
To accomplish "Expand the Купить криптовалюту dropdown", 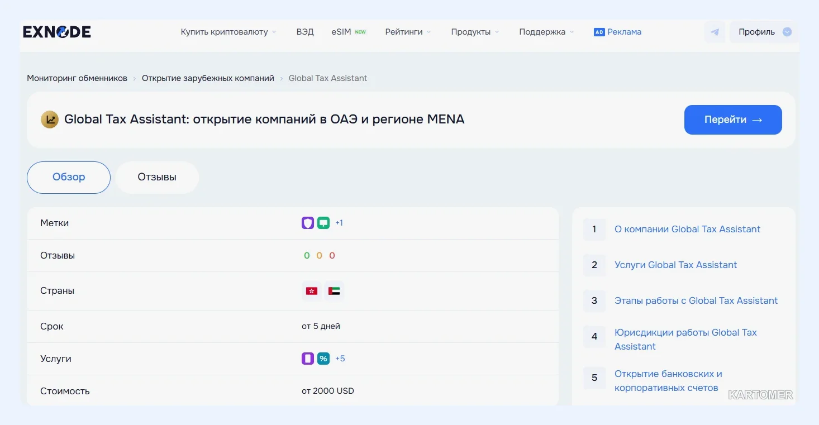I will coord(228,32).
